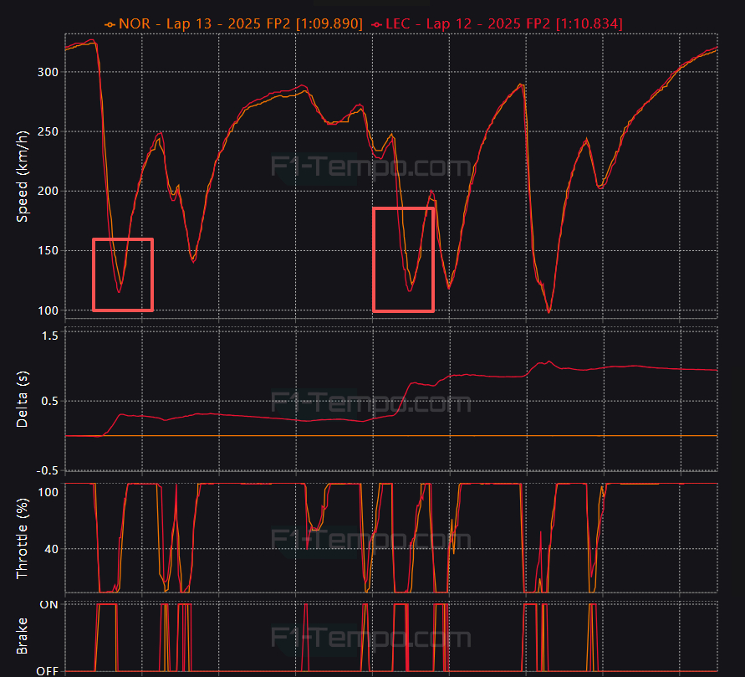Click the Brake axis title
The image size is (745, 677).
[x=23, y=636]
